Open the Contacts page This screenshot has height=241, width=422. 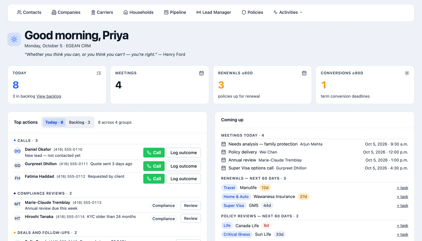[29, 12]
